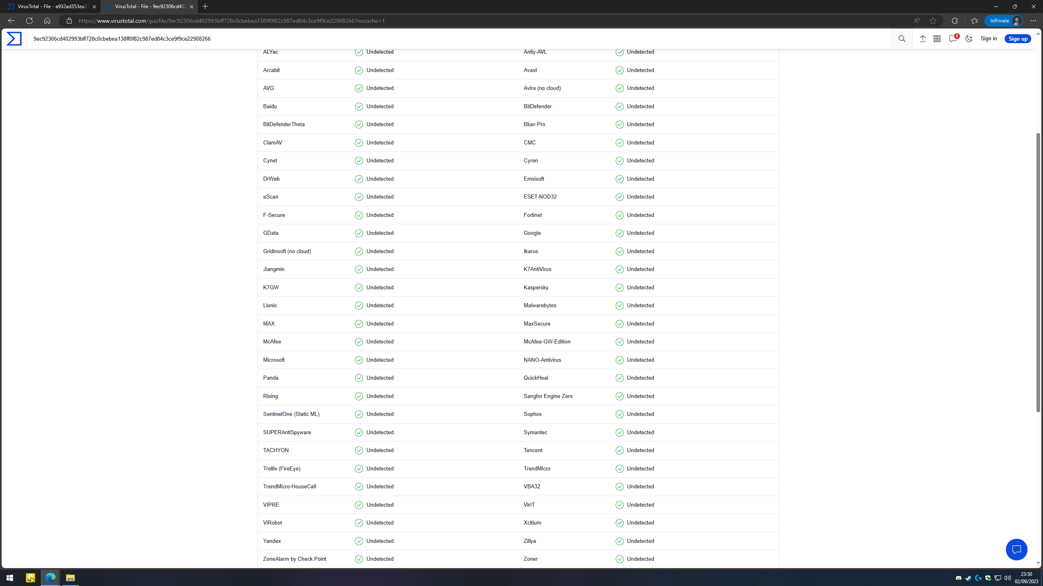Click the ClamAV engine name
This screenshot has width=1043, height=586.
tap(273, 143)
